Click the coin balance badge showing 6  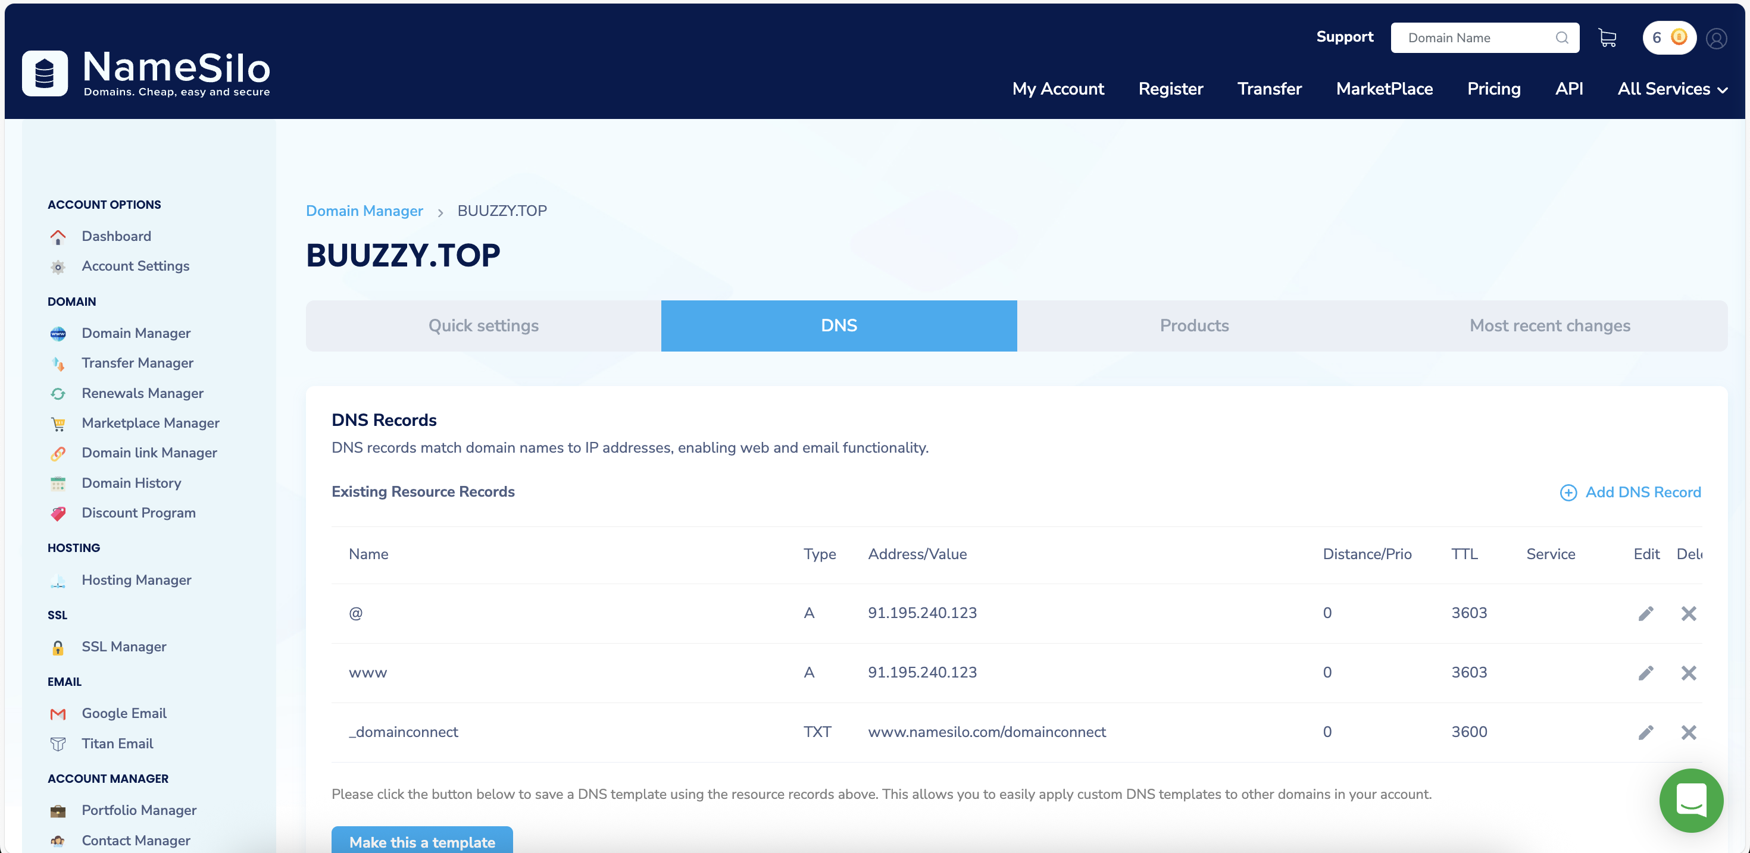pyautogui.click(x=1669, y=37)
